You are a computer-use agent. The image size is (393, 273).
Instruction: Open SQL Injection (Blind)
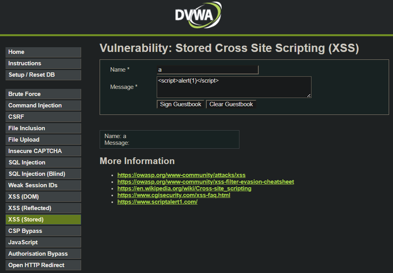pos(43,174)
